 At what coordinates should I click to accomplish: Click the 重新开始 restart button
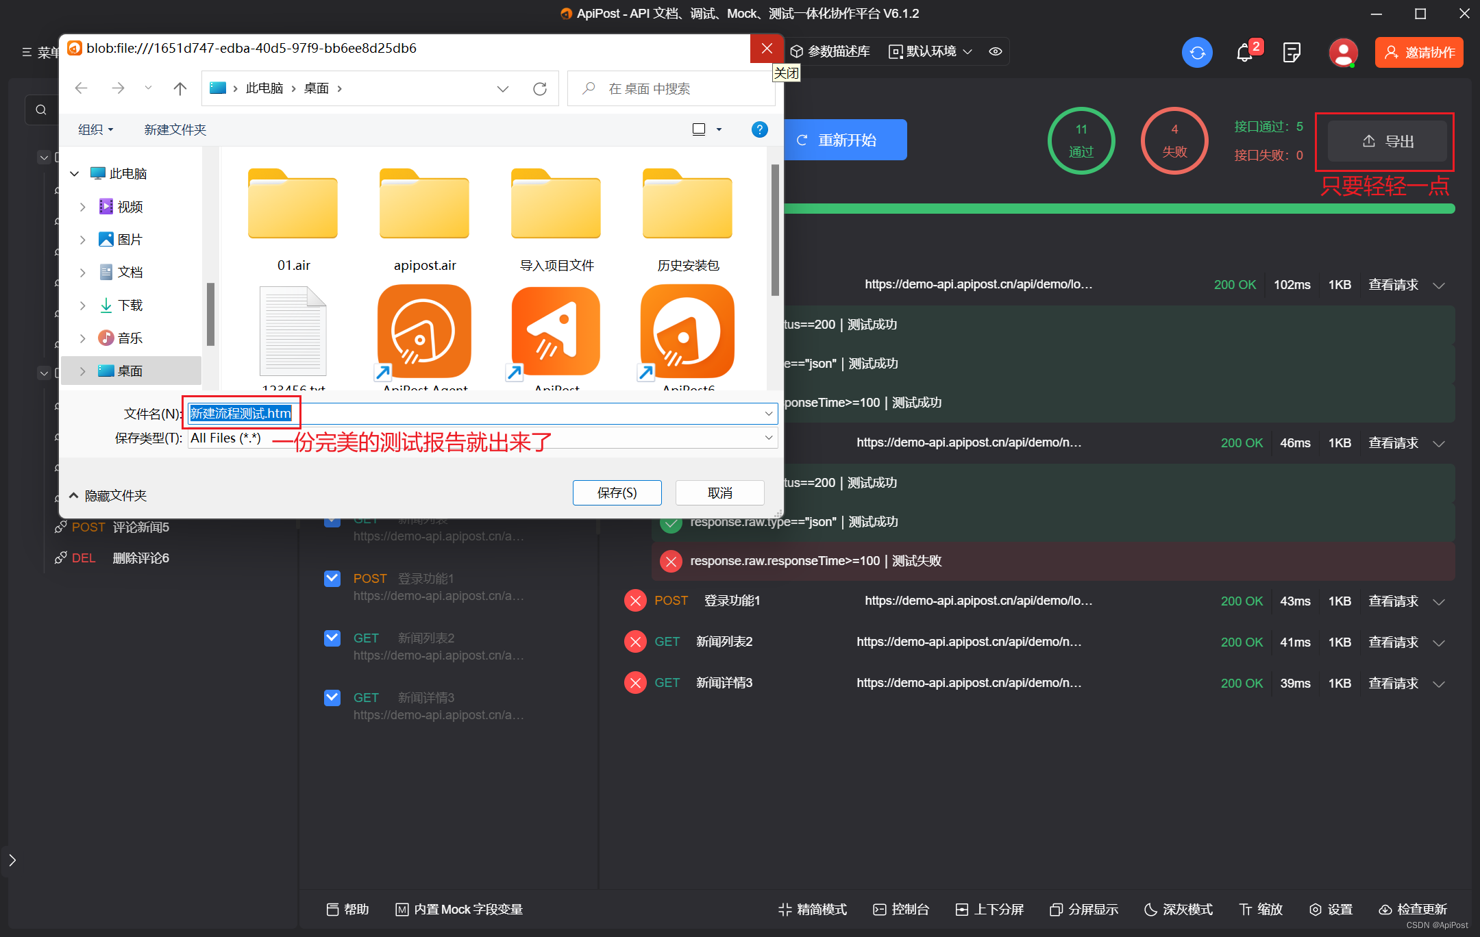click(x=846, y=140)
